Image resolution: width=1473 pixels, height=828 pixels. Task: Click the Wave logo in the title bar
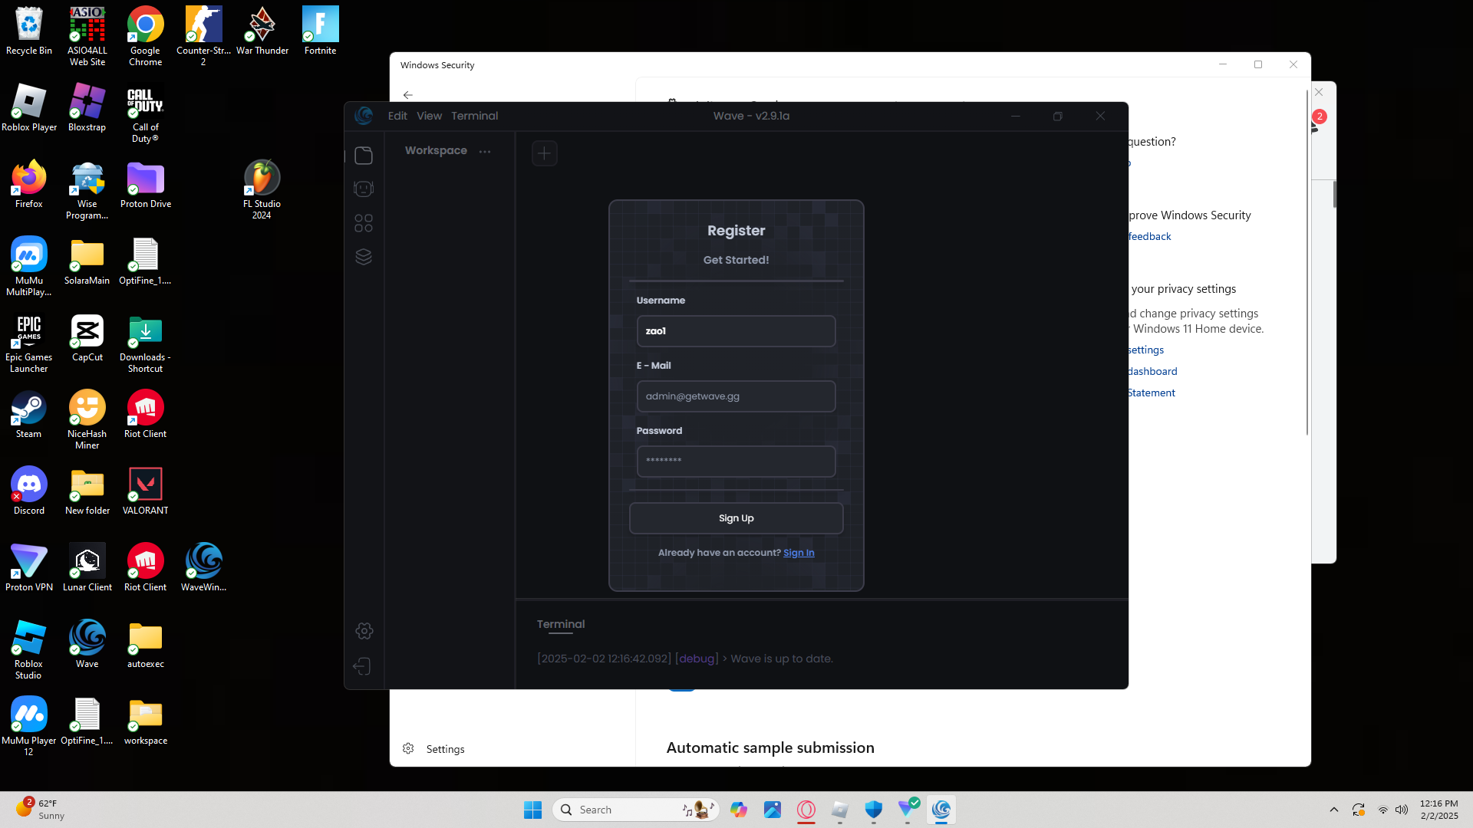[364, 116]
